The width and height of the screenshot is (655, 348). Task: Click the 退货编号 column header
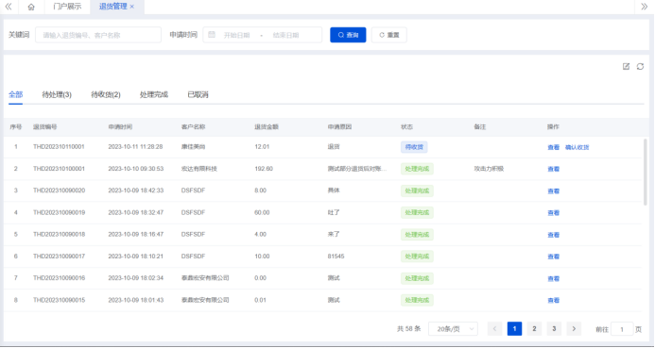click(x=45, y=126)
